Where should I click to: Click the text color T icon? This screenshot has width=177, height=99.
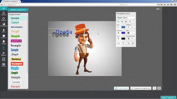(118, 27)
